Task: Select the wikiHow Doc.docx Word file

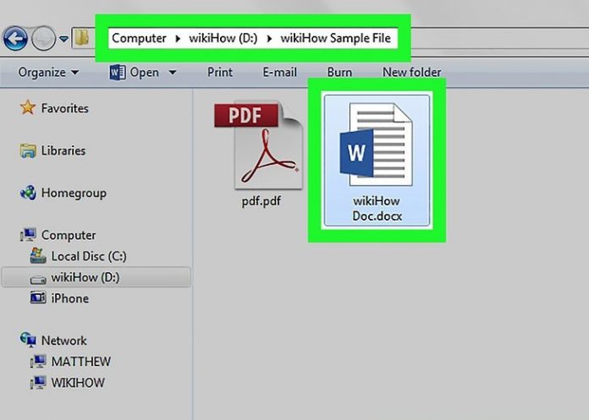Action: point(376,161)
